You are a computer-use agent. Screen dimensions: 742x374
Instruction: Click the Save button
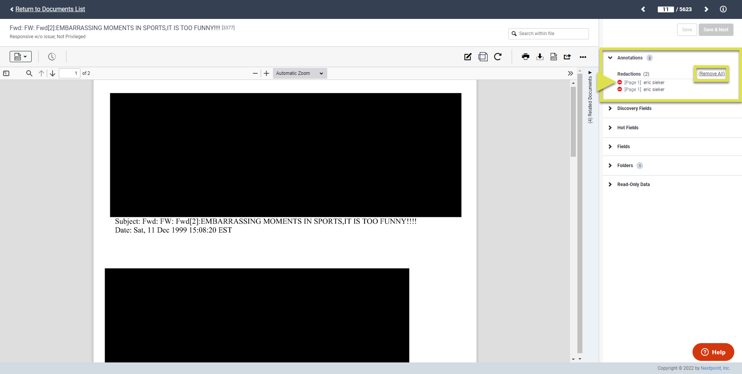(x=687, y=30)
